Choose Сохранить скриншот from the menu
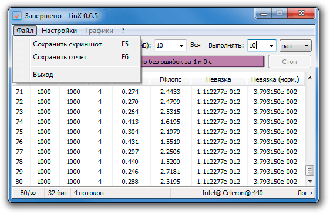Viewport: 330px width, 214px height. click(x=81, y=44)
